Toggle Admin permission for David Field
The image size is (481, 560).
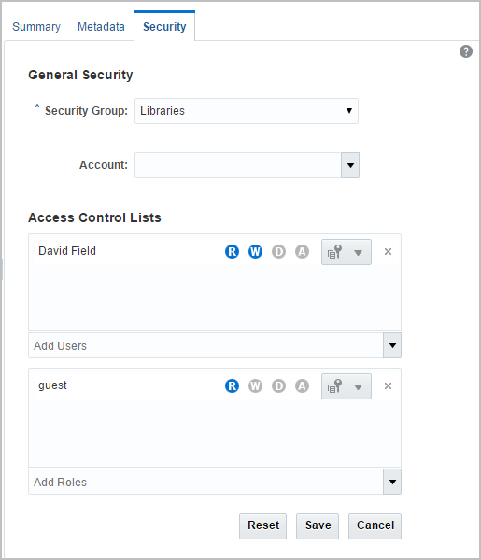click(302, 252)
